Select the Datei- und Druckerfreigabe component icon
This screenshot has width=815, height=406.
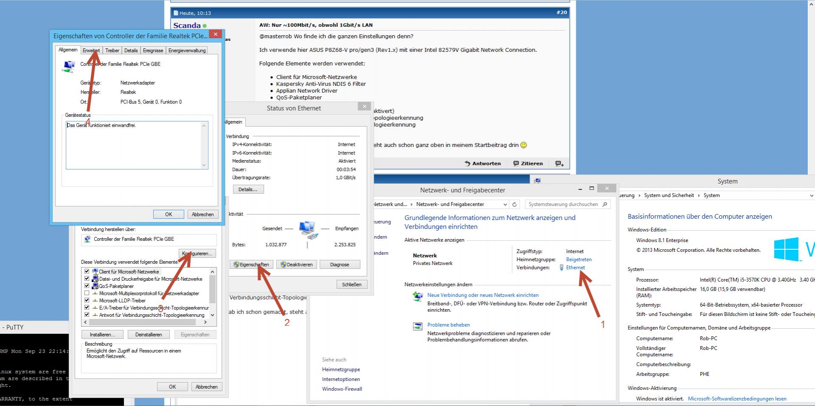[95, 279]
